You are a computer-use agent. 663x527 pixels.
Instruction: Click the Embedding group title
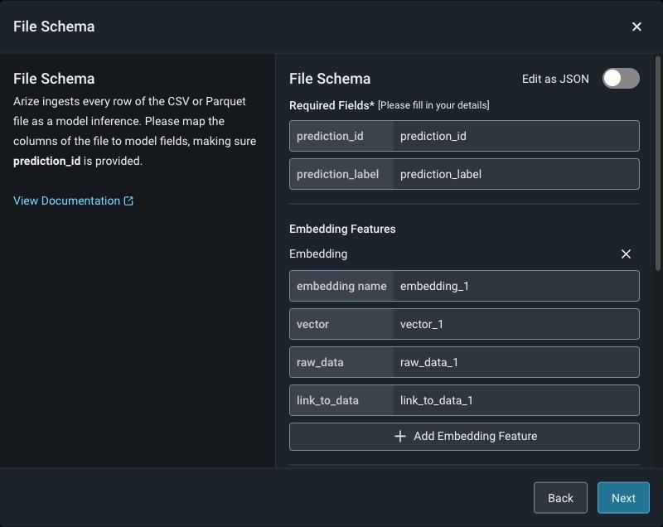(x=318, y=254)
